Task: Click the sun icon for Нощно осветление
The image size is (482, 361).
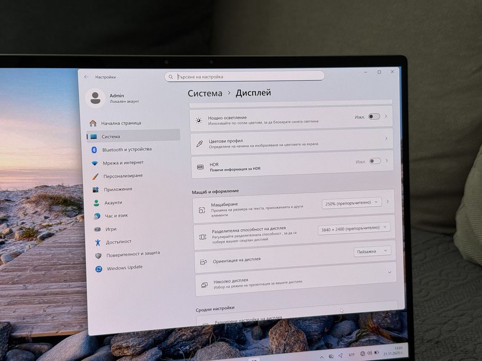Action: 199,120
